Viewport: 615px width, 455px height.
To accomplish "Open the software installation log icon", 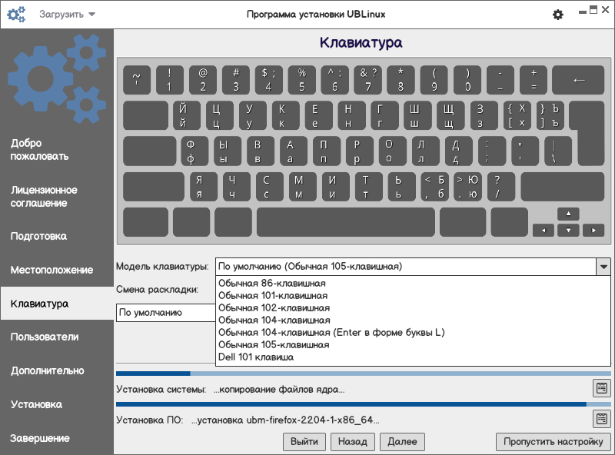I will [601, 419].
